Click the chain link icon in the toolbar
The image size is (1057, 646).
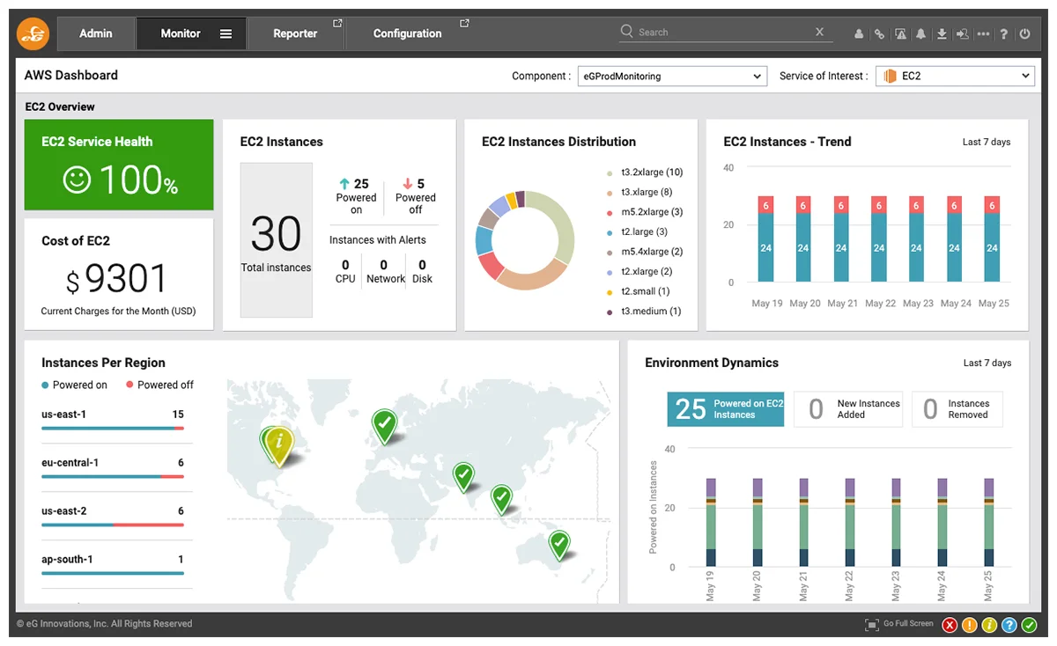(x=879, y=34)
